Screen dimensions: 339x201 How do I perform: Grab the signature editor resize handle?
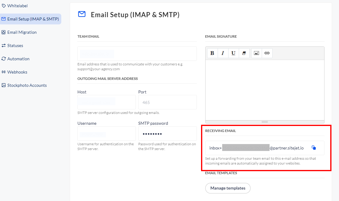[x=265, y=122]
